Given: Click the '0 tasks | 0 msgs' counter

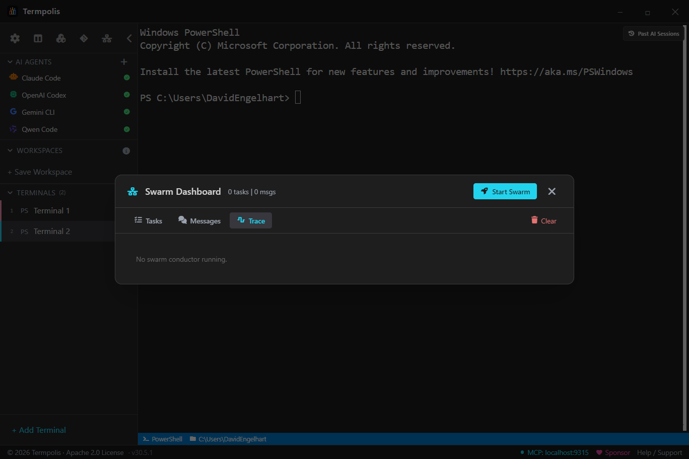Looking at the screenshot, I should click(x=252, y=192).
